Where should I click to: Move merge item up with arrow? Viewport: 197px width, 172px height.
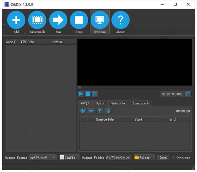(x=100, y=111)
